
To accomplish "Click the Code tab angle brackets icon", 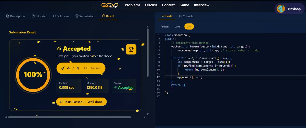I will [x=163, y=16].
